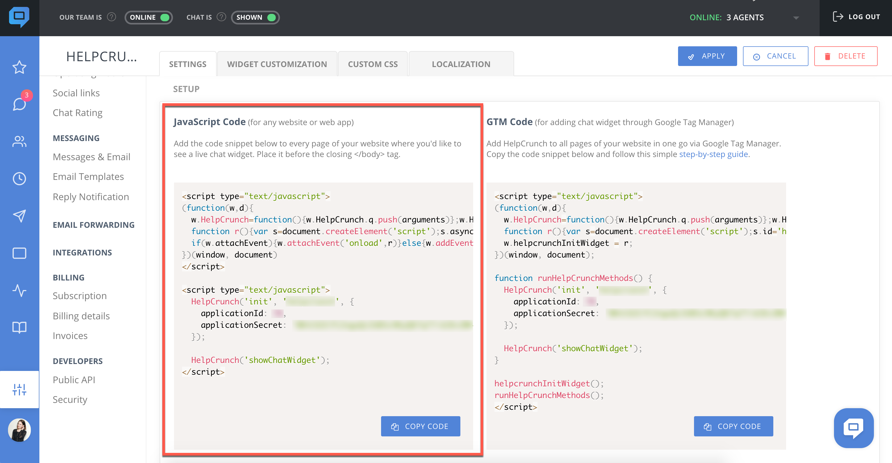
Task: Click the JavaScript Code heading
Action: (x=209, y=122)
